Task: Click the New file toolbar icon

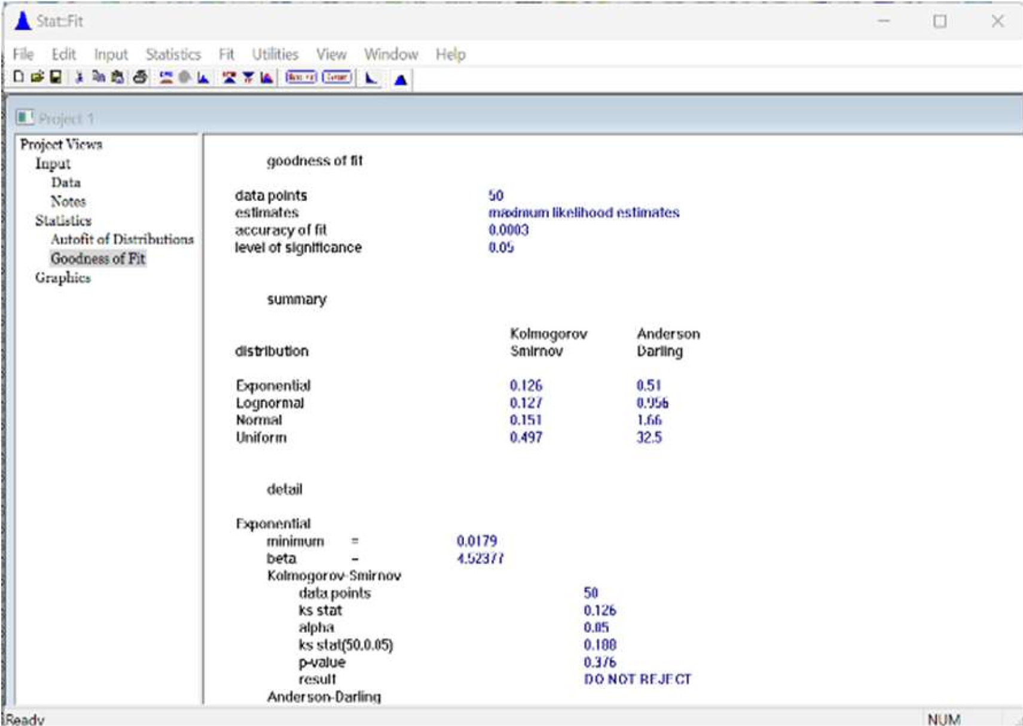Action: (19, 77)
